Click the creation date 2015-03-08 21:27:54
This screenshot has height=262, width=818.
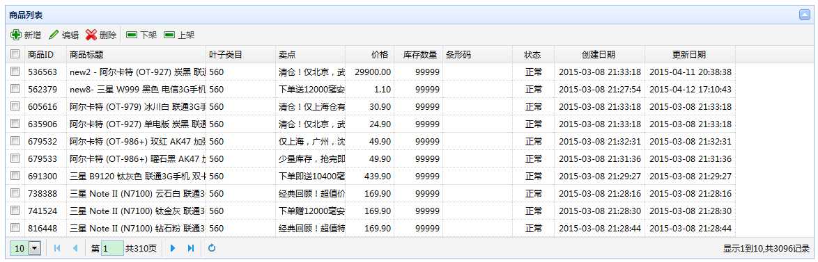pyautogui.click(x=599, y=90)
